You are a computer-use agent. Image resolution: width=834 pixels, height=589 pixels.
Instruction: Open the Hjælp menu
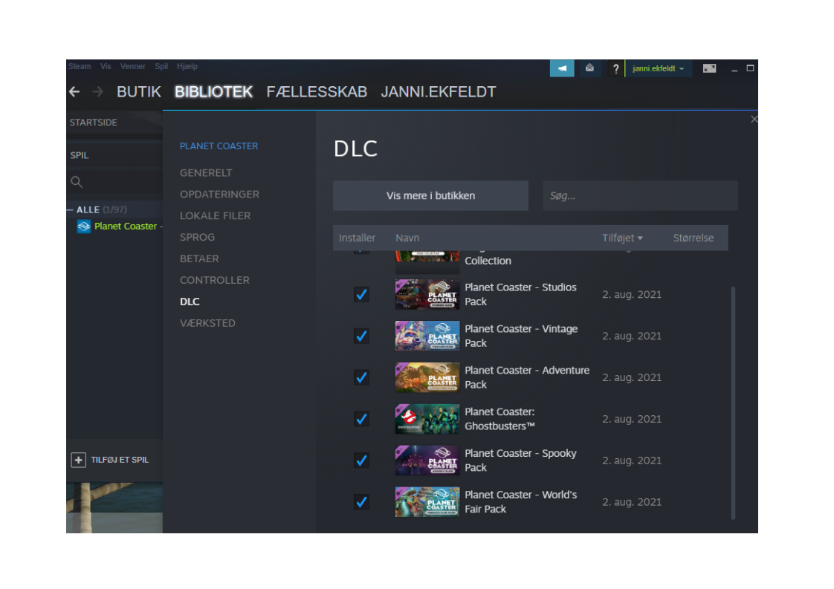pos(187,66)
